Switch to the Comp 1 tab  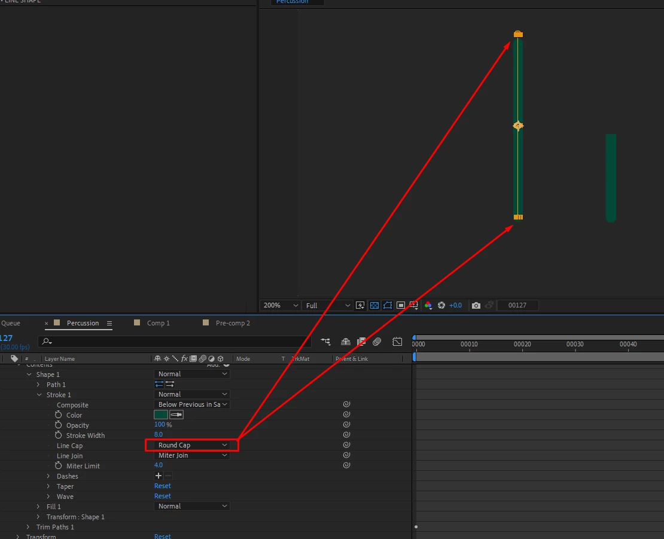pos(158,323)
